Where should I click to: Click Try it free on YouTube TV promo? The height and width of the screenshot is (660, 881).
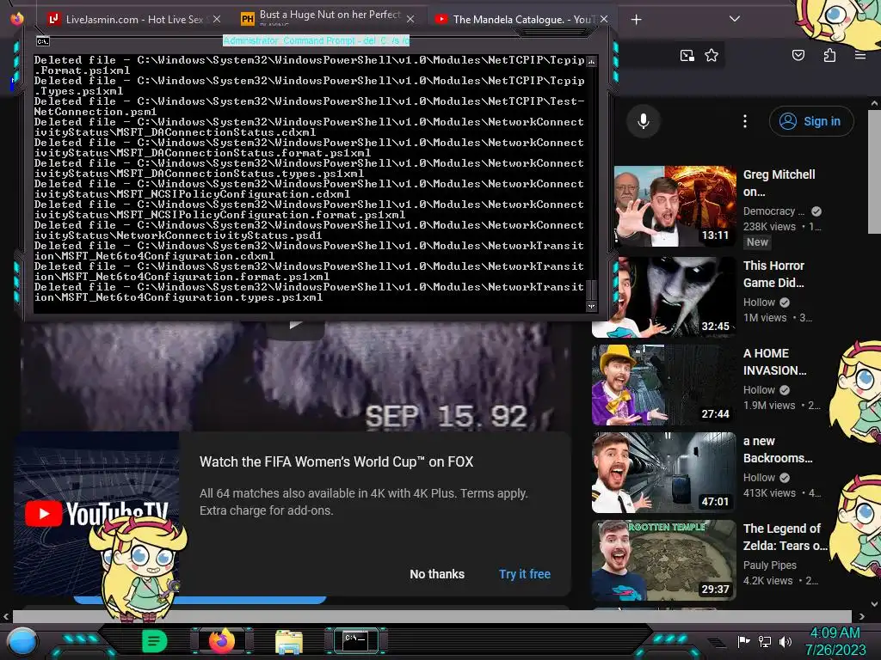pyautogui.click(x=525, y=574)
